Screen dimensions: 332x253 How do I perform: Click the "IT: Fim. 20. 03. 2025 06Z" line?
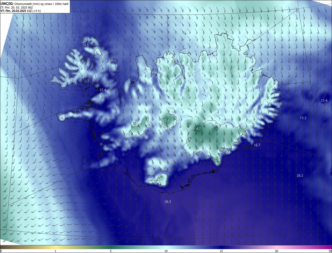(17, 8)
